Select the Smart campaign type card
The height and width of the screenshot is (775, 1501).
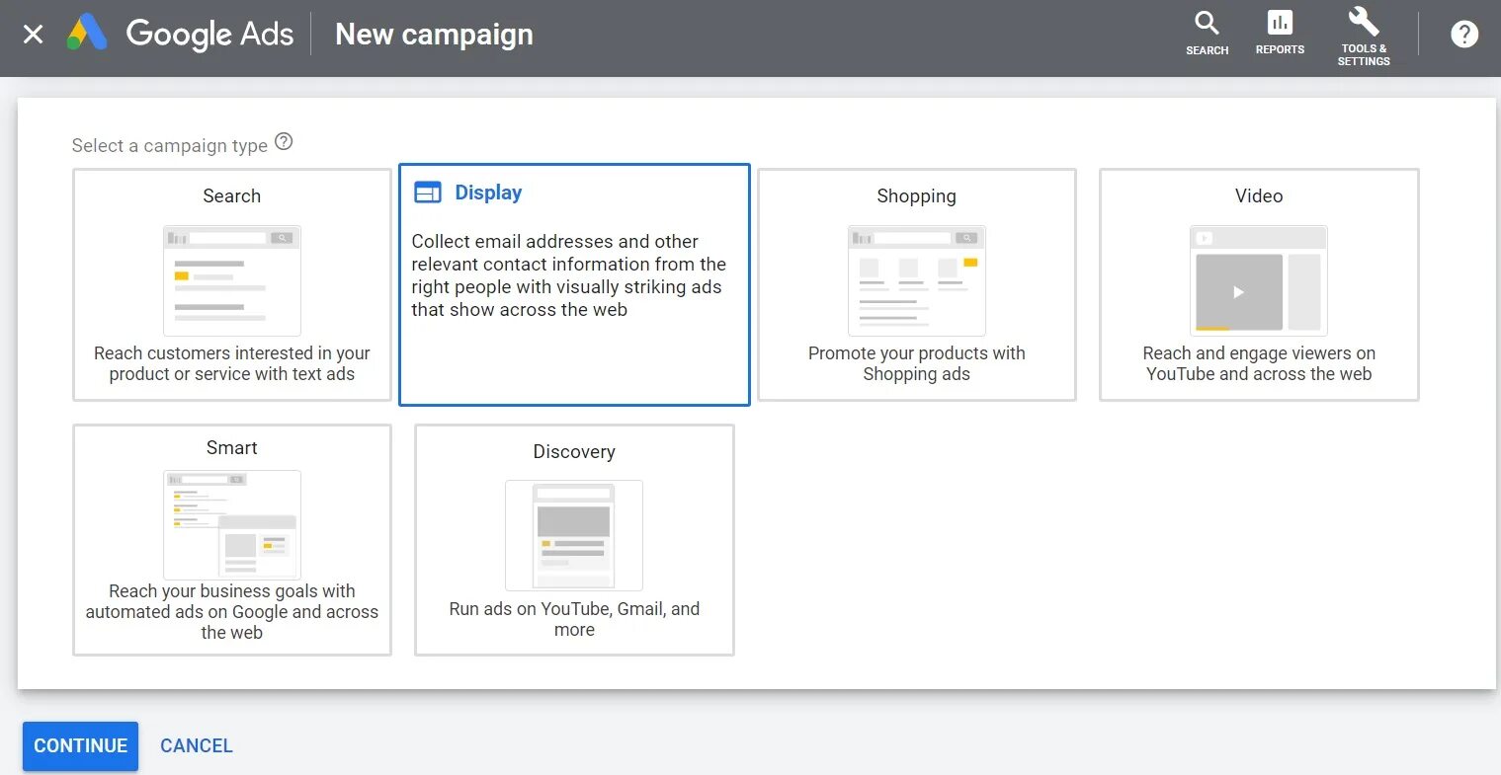[x=232, y=540]
